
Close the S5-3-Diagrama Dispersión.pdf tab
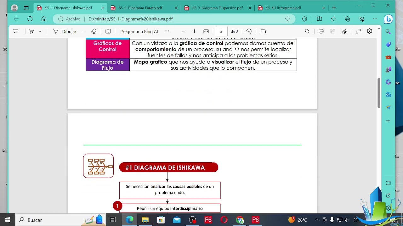pyautogui.click(x=250, y=8)
